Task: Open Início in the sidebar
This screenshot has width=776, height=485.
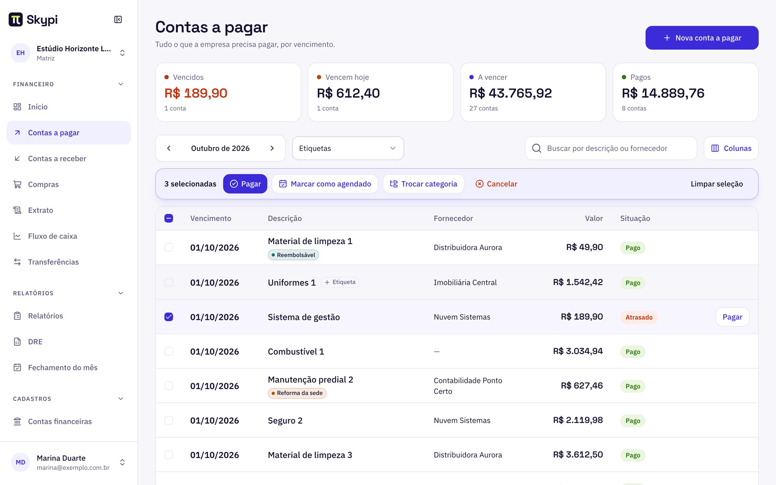Action: 69,107
